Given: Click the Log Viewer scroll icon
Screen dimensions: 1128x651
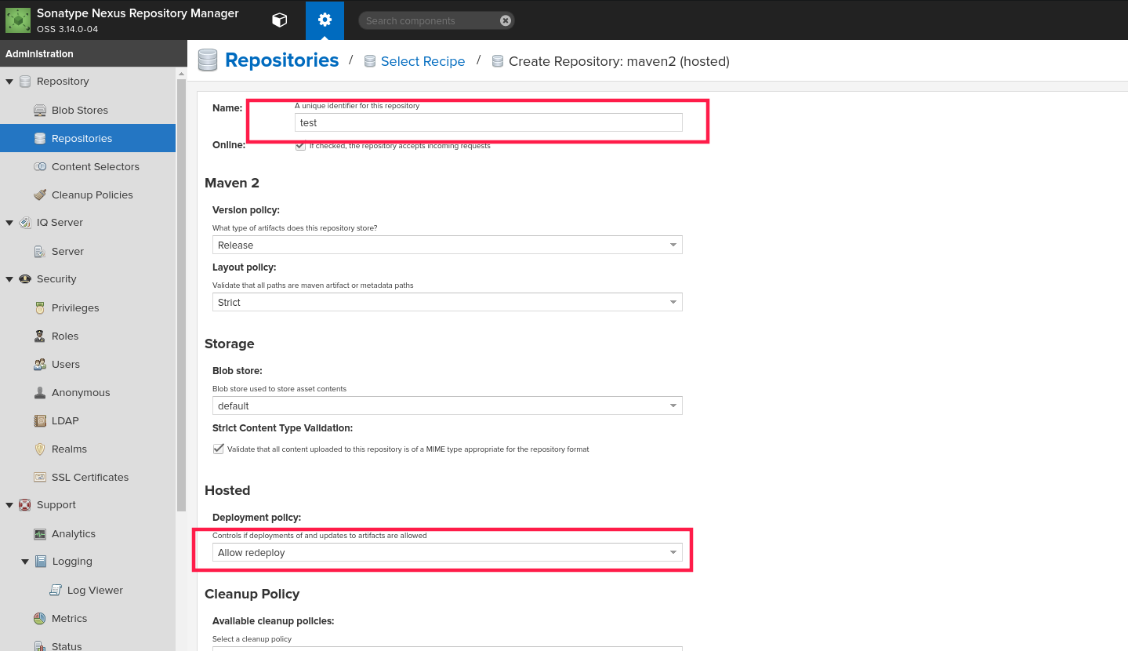Looking at the screenshot, I should pyautogui.click(x=56, y=590).
